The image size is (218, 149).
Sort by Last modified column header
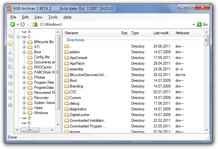click(162, 33)
